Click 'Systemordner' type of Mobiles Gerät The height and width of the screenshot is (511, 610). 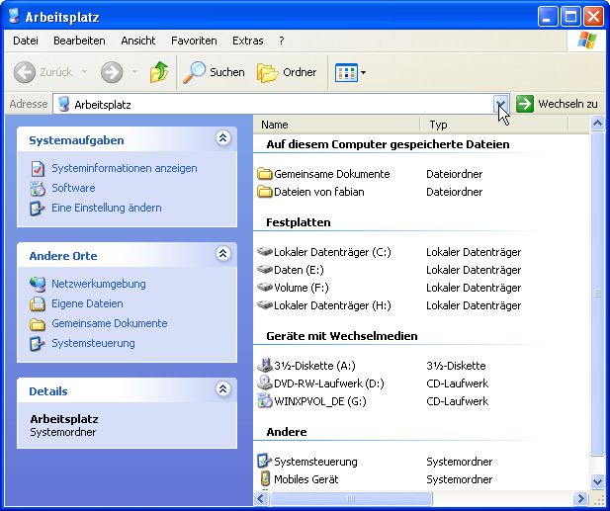(459, 479)
